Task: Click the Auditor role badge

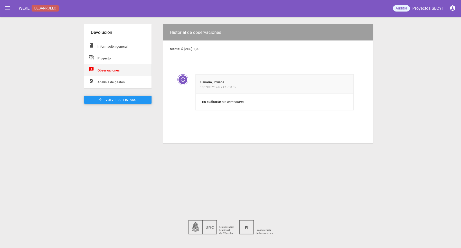Action: [401, 8]
